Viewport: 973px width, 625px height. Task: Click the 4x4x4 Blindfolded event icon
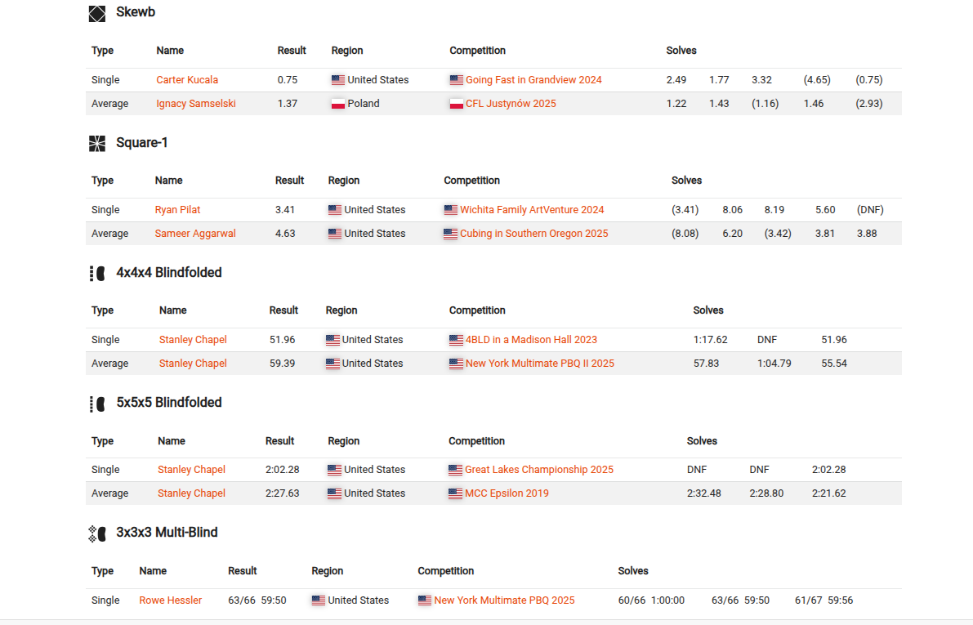96,274
